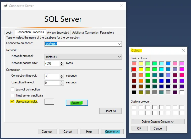Expand Define Custom Colours >>
The width and height of the screenshot is (191, 139).
158,122
